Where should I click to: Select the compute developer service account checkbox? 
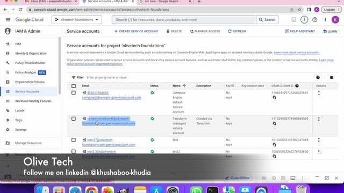point(74,93)
